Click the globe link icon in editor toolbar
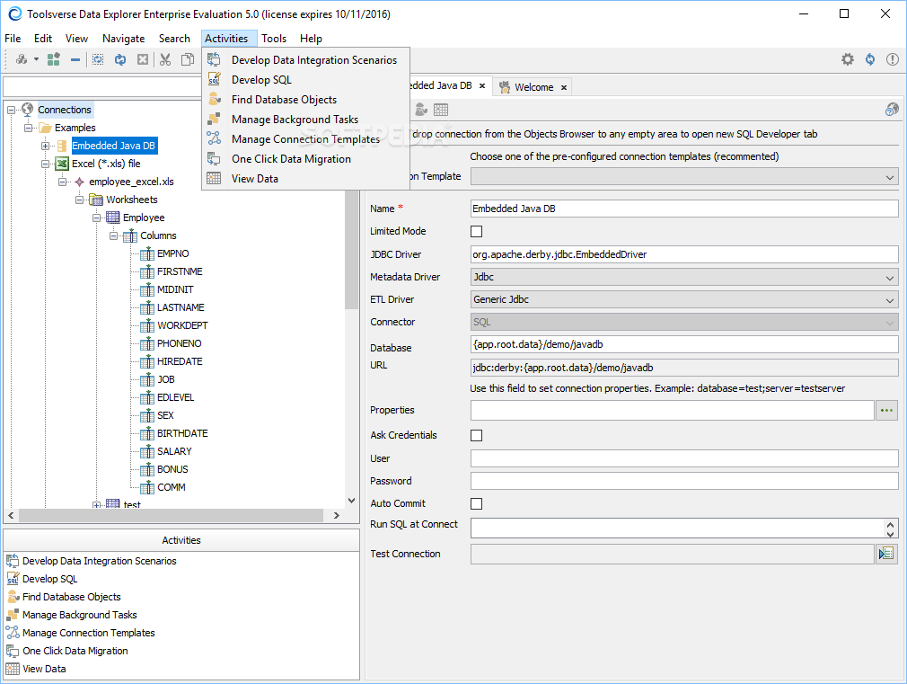 [892, 109]
